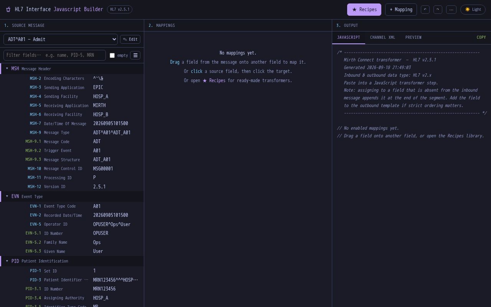This screenshot has height=307, width=491.
Task: Select the EVN-2 Recorded Date/Time field
Action: [72, 215]
